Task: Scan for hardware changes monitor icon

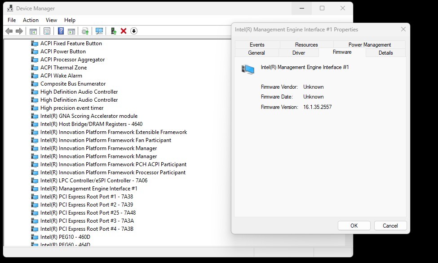Action: [x=99, y=31]
